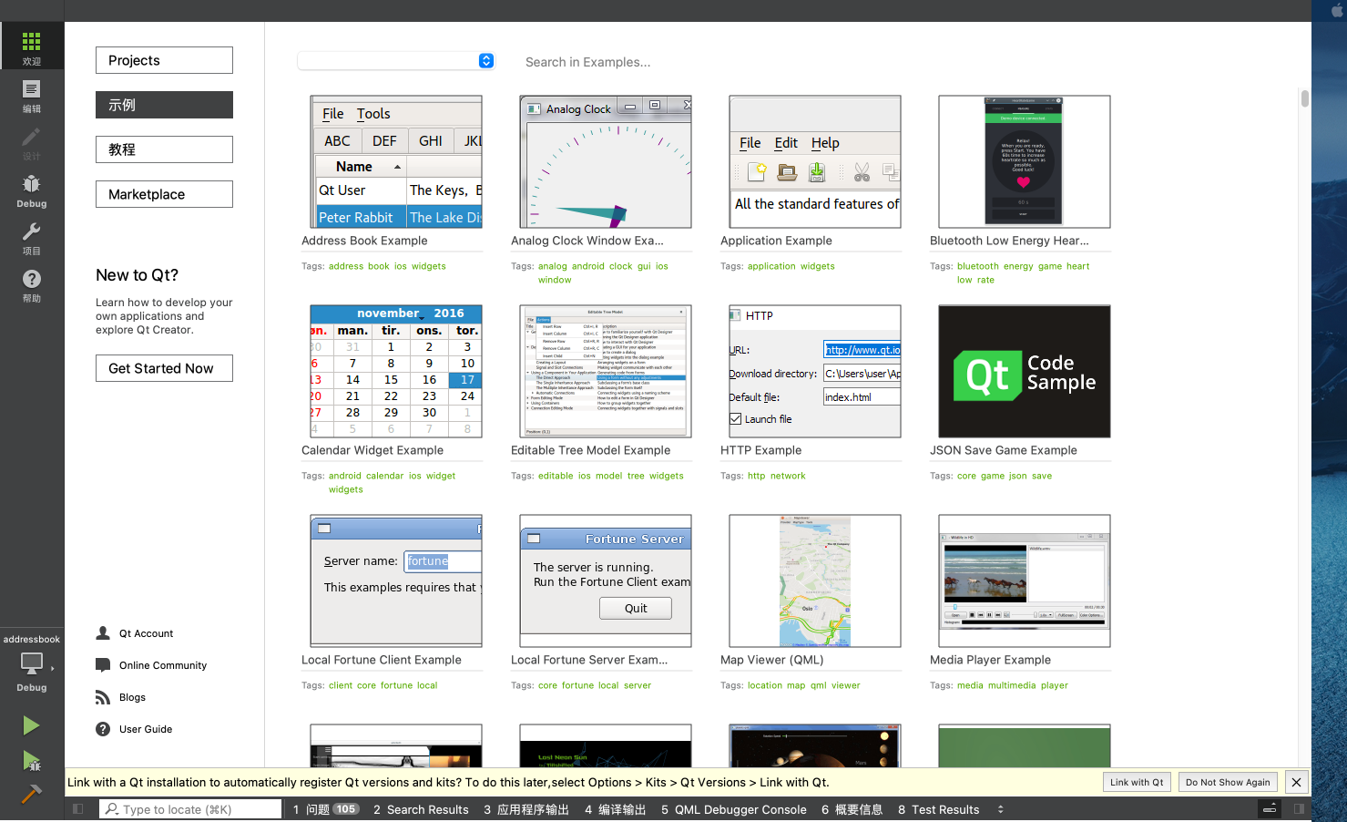
Task: Click the Link with Qt button
Action: (1137, 782)
